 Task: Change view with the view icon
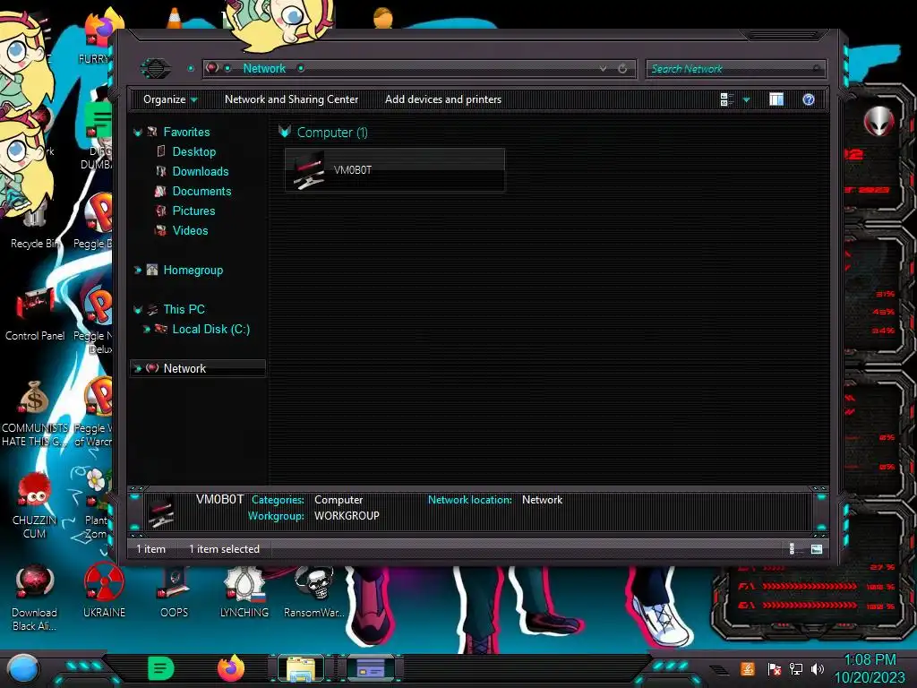(x=727, y=99)
